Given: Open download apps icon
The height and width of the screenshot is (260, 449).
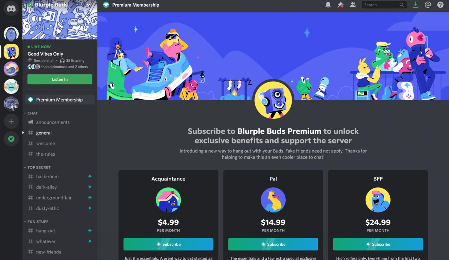Looking at the screenshot, I should click(415, 5).
